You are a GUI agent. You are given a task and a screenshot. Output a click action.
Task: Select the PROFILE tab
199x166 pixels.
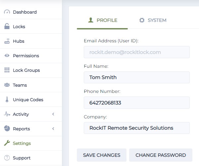(102, 20)
